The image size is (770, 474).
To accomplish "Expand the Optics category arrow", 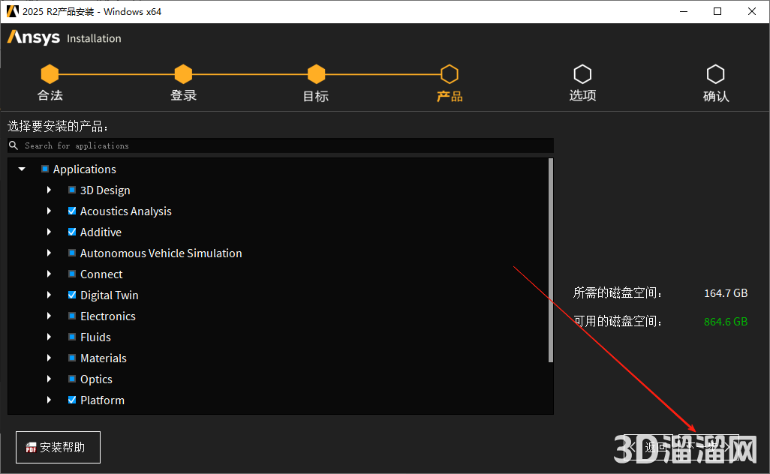I will [x=49, y=379].
